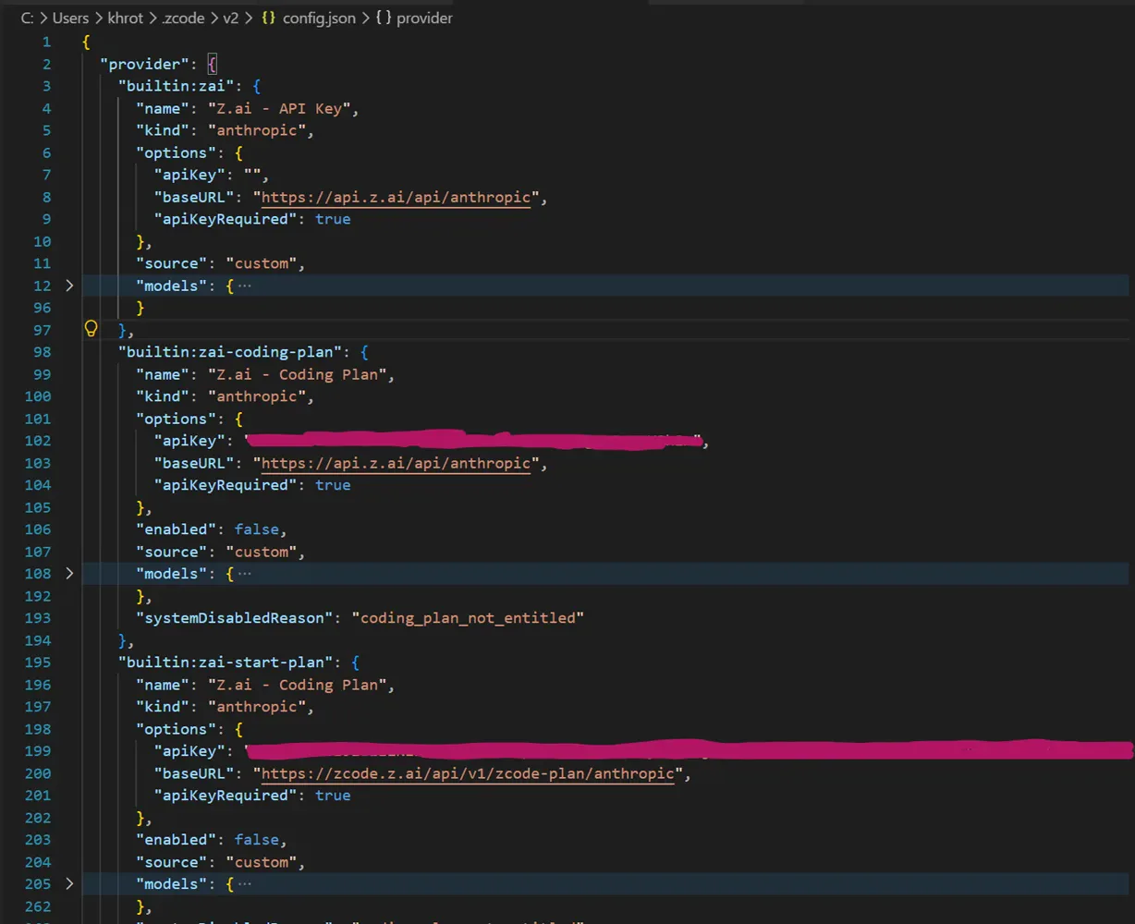Viewport: 1135px width, 924px height.
Task: Click the "enabled" key on line 106
Action: (x=176, y=529)
